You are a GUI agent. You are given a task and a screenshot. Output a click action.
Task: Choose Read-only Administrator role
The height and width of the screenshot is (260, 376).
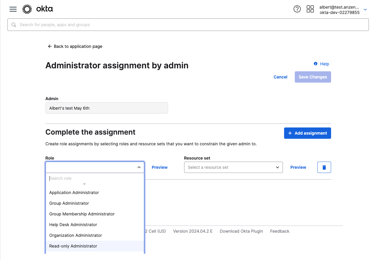pyautogui.click(x=73, y=246)
